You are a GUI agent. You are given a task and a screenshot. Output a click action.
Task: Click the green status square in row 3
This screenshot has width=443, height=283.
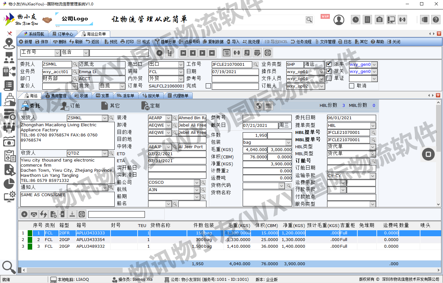tap(30, 246)
